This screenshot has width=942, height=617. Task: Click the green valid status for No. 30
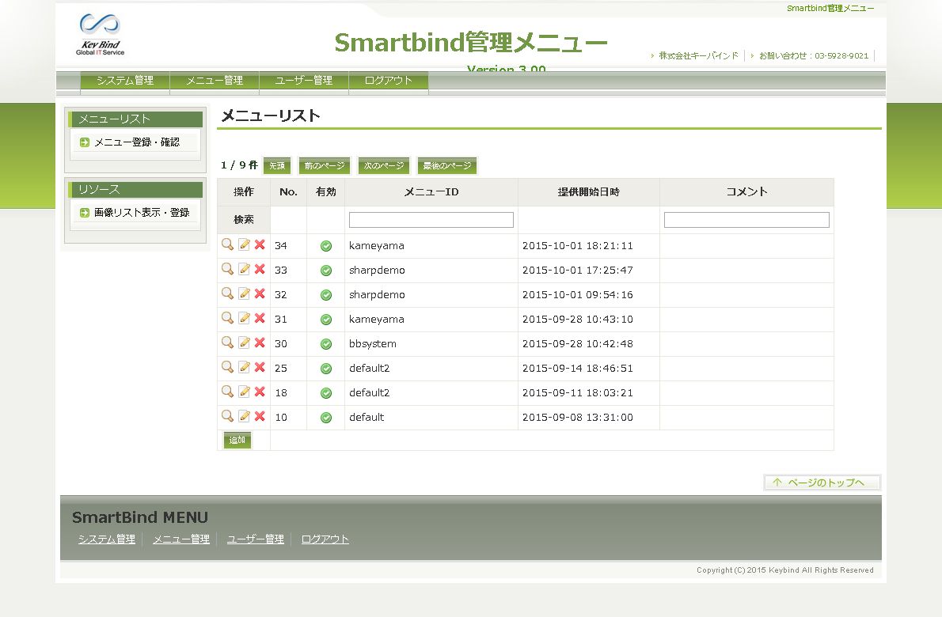coord(326,344)
